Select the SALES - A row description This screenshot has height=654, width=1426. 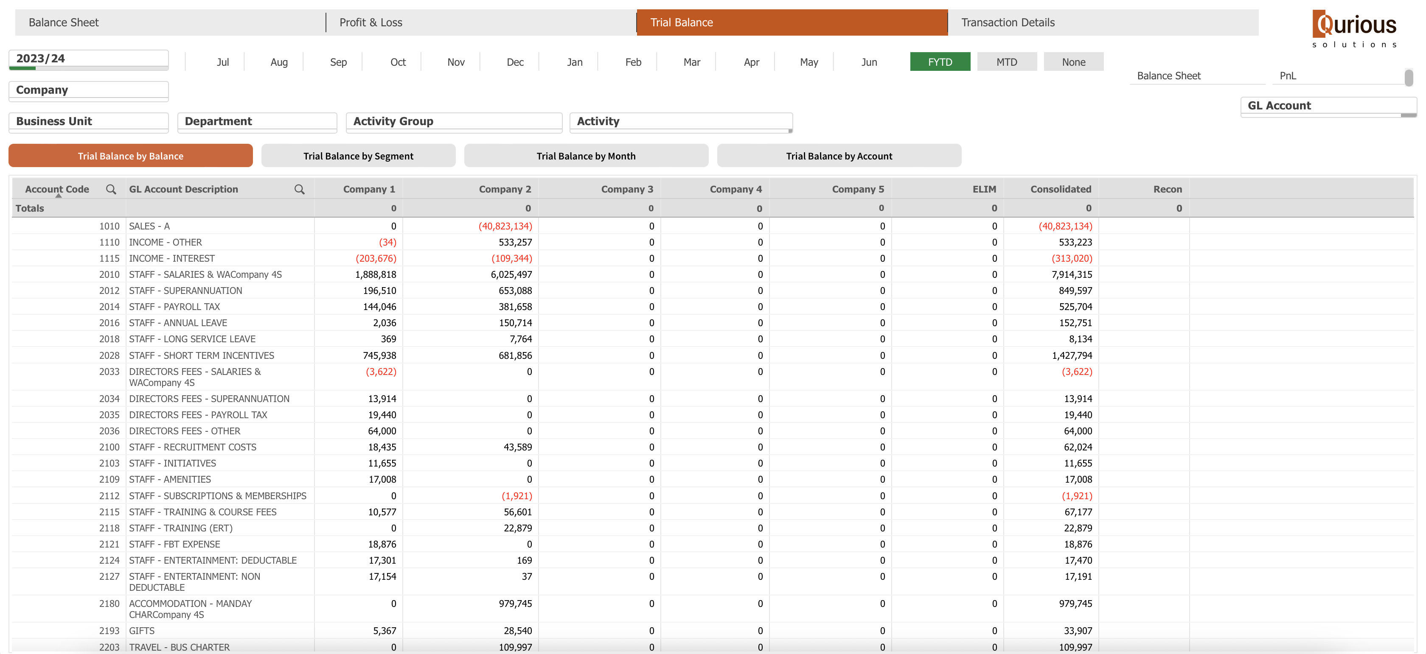(149, 226)
